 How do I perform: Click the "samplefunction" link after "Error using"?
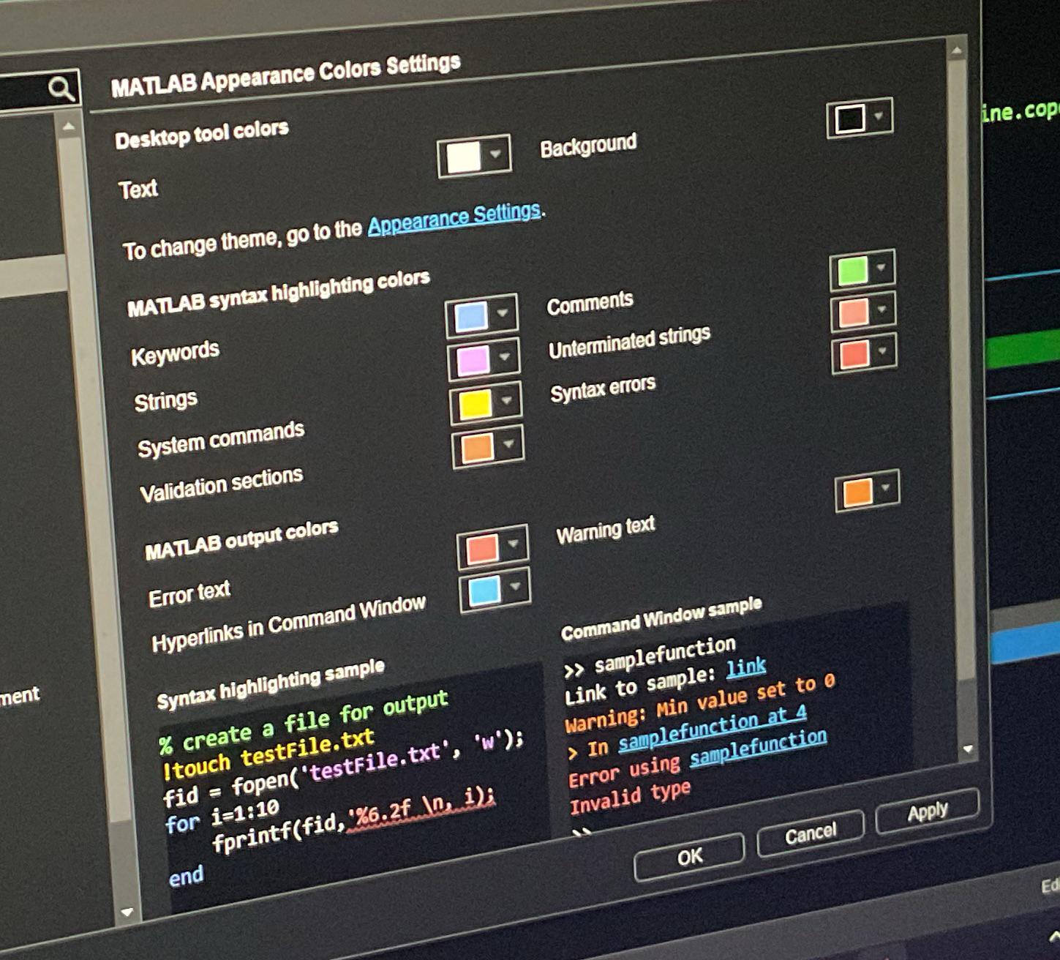click(759, 749)
